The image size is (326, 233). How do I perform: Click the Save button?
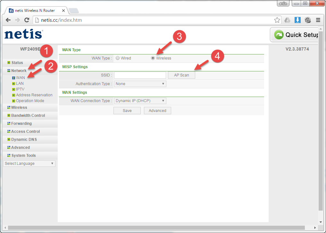click(127, 111)
